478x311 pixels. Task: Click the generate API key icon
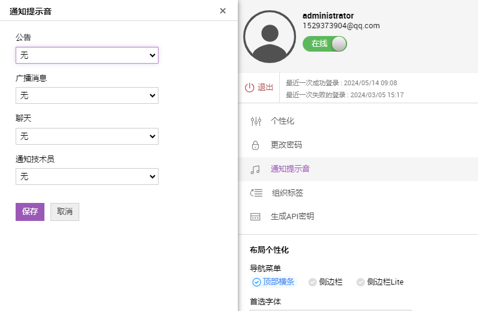[255, 217]
